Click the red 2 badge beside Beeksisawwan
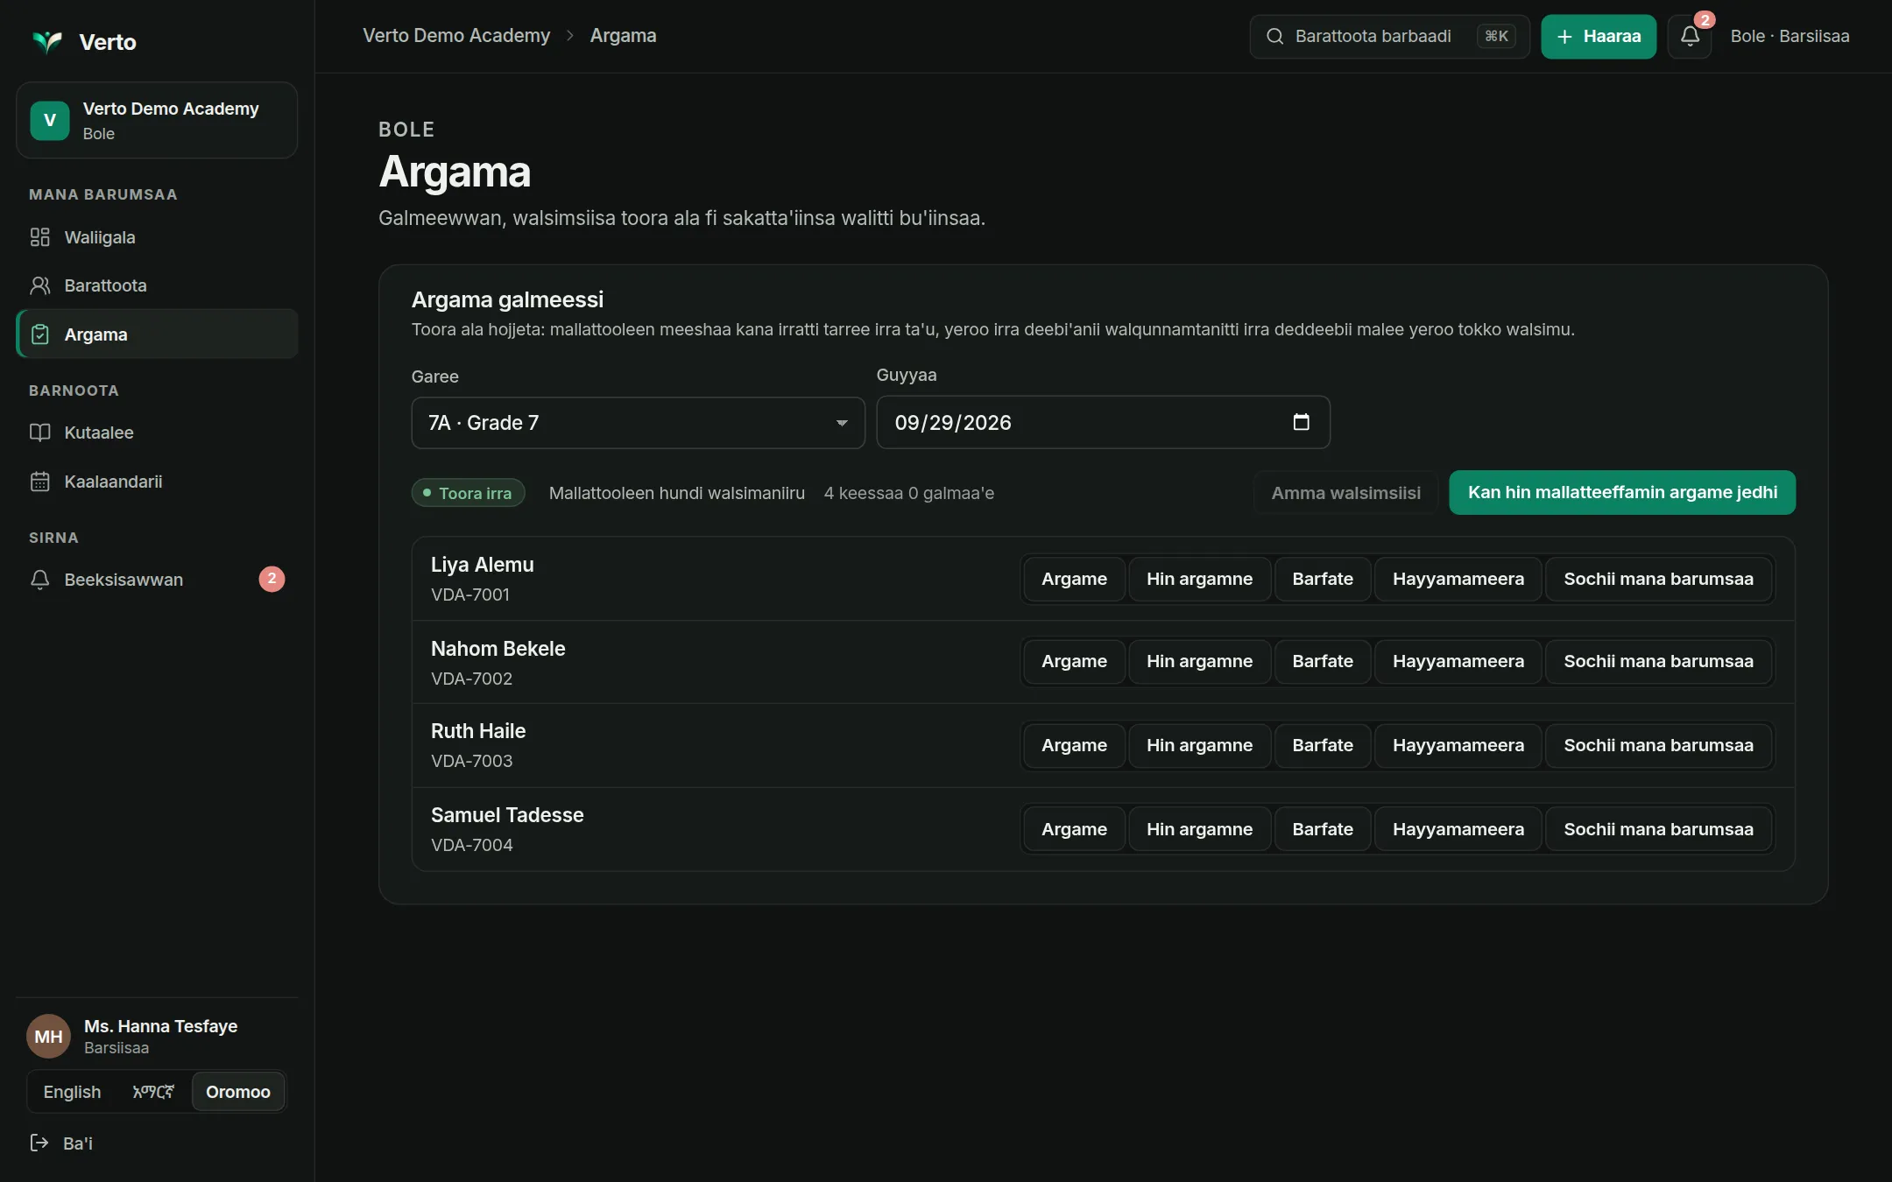The image size is (1892, 1182). point(272,579)
